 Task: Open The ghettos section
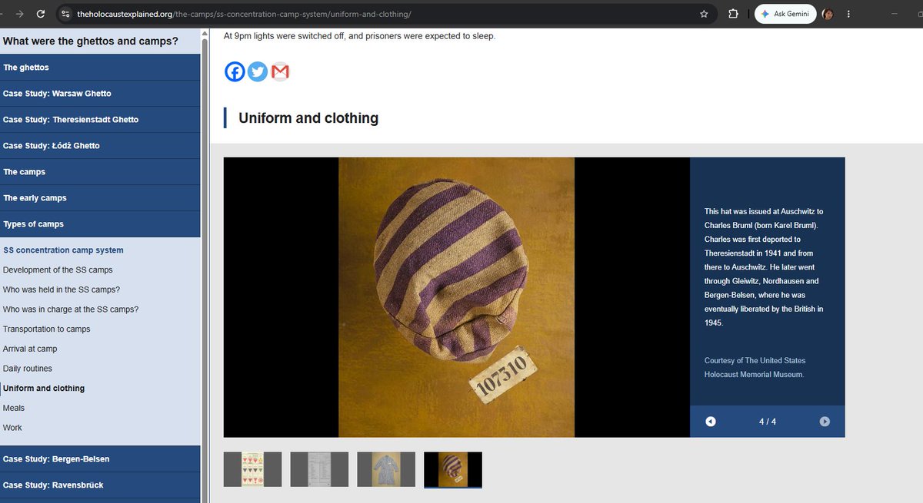point(100,68)
